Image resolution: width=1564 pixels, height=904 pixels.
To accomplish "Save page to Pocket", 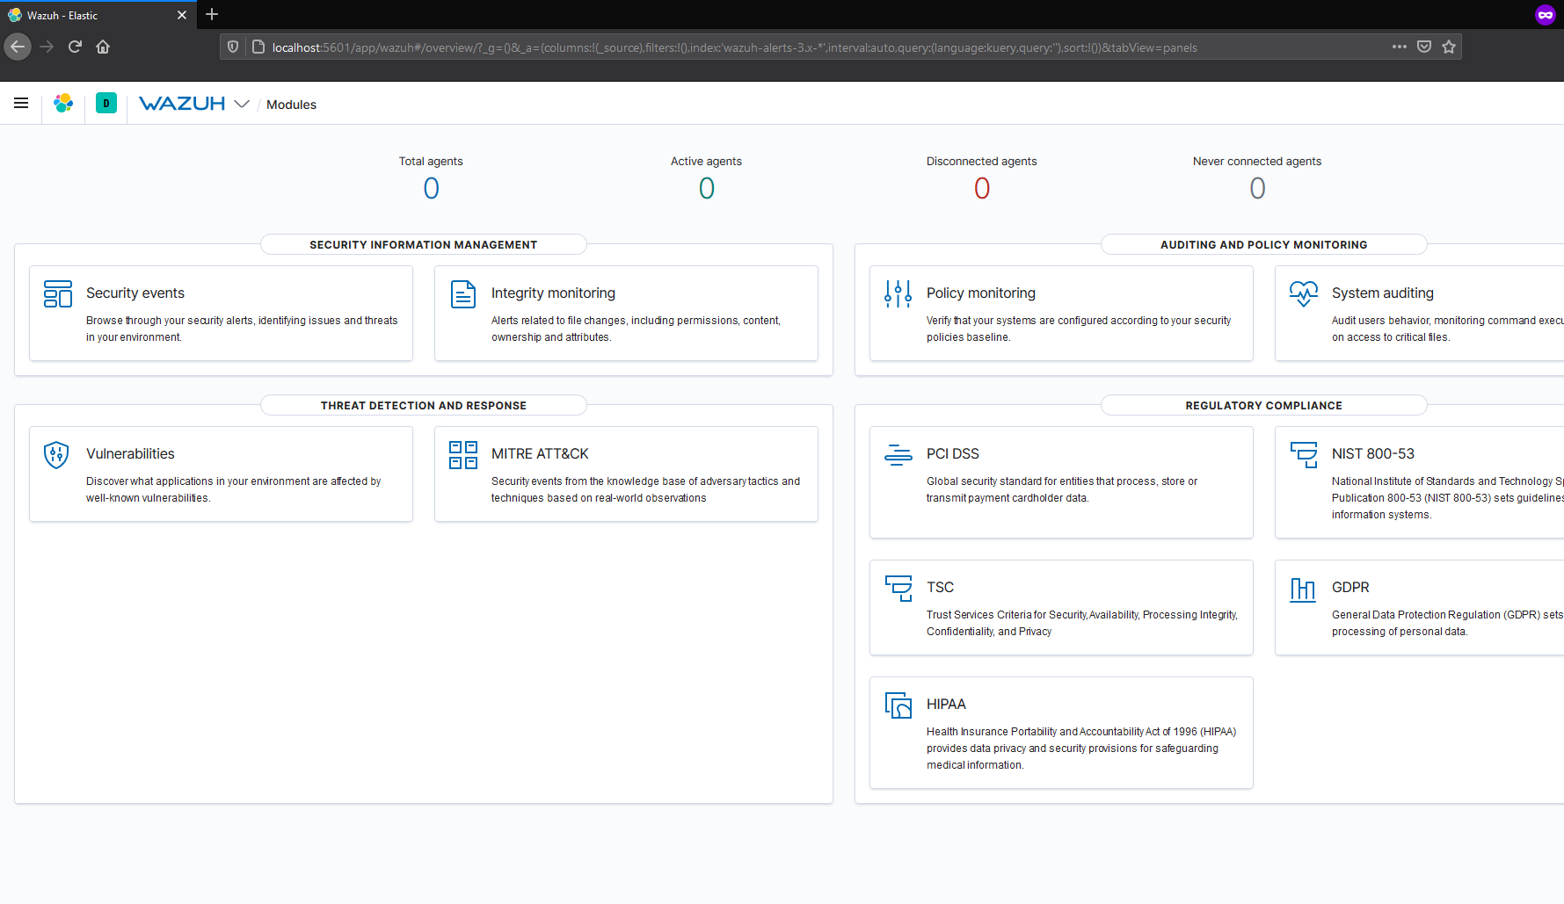I will pyautogui.click(x=1424, y=47).
